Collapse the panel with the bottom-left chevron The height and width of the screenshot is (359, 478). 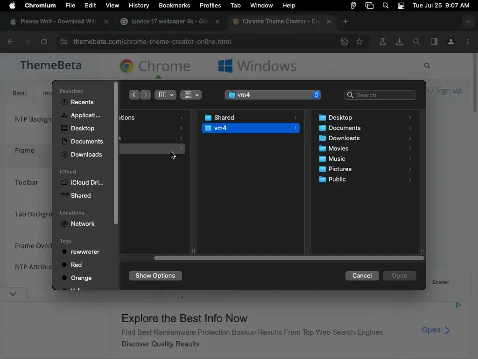[x=13, y=294]
